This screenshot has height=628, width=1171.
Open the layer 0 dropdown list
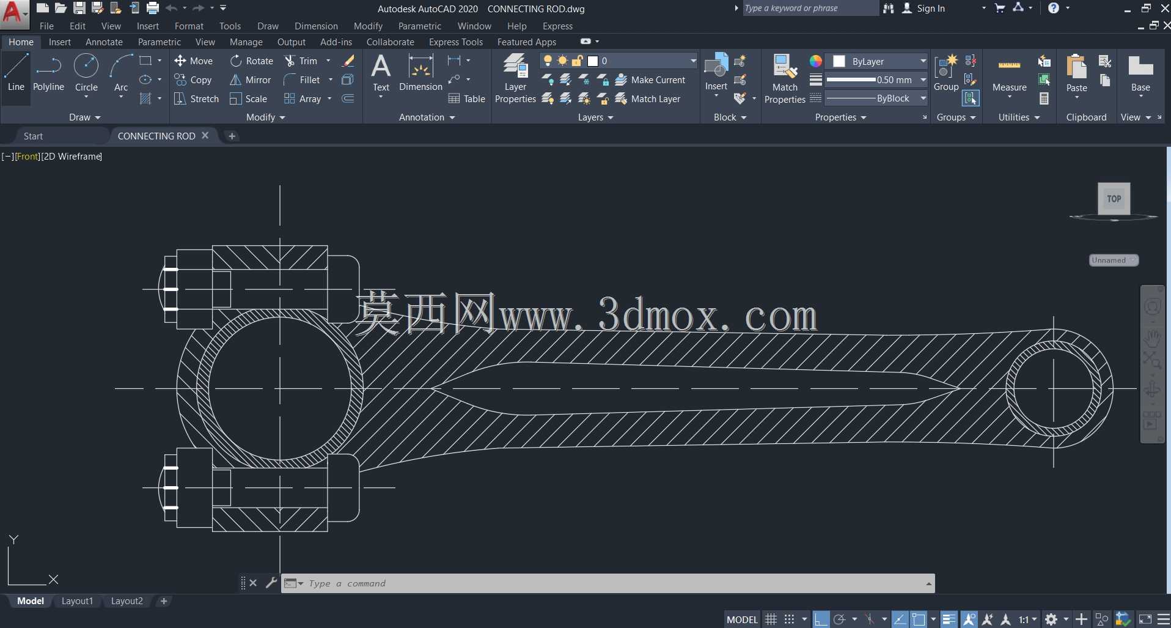[693, 61]
